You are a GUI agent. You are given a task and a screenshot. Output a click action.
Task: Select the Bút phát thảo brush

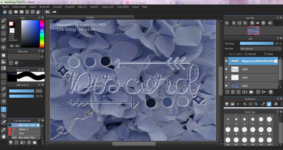(24, 137)
